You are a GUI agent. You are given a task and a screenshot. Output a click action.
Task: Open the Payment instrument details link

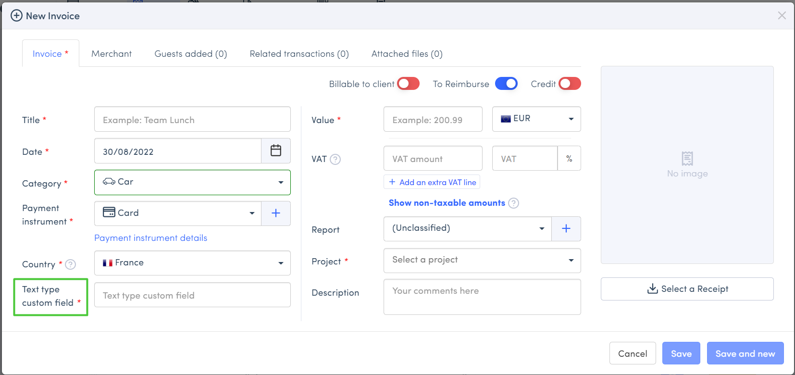pos(151,238)
